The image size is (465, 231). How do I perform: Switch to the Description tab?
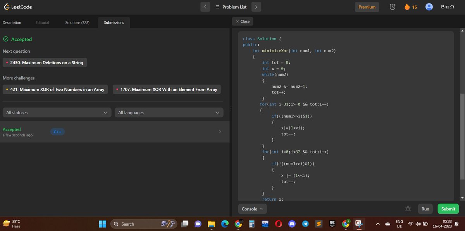point(12,22)
